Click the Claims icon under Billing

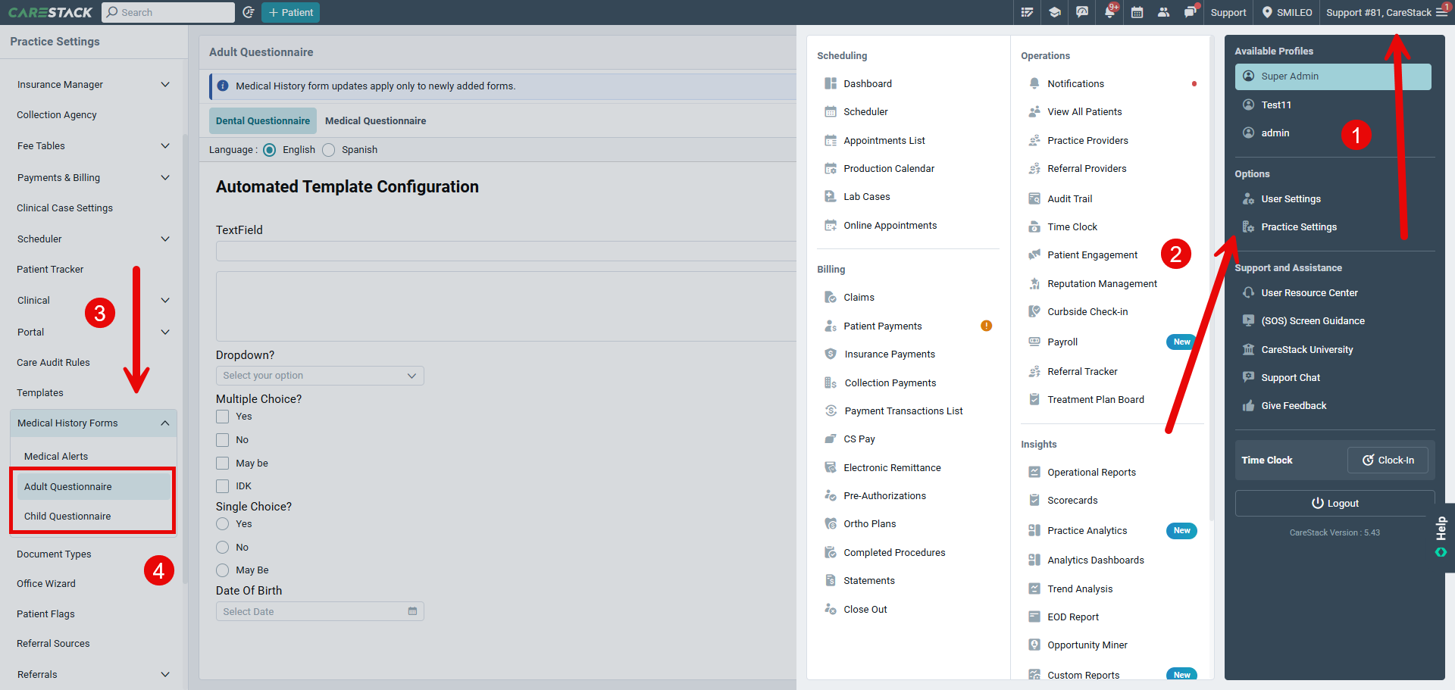coord(831,297)
